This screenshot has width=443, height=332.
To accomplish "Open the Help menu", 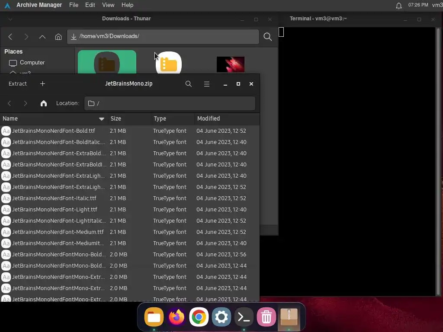I will [128, 5].
